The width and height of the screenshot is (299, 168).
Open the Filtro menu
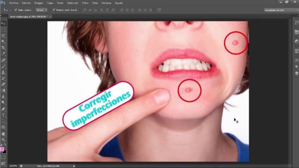85,3
